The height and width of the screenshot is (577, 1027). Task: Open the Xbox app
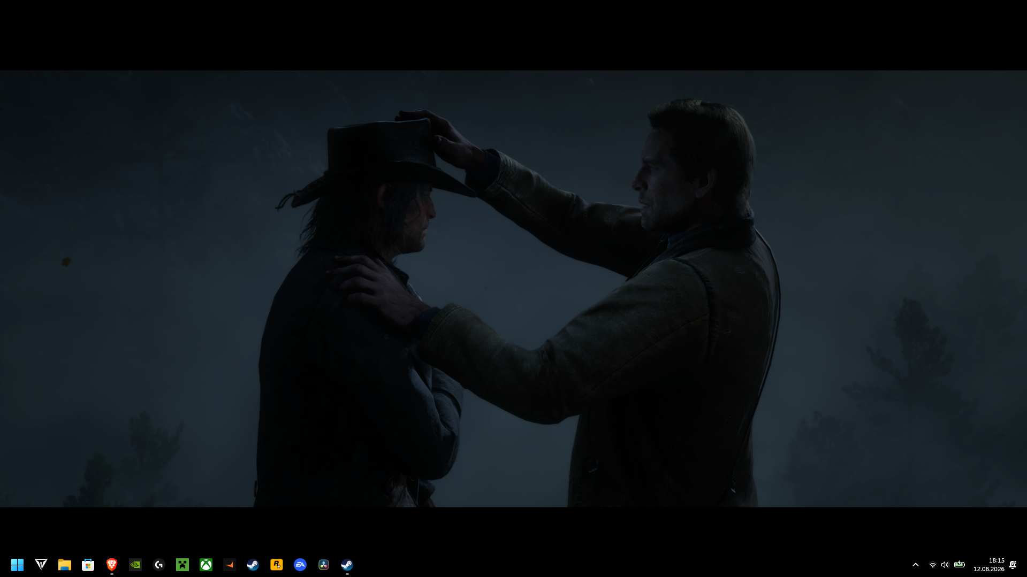coord(206,565)
